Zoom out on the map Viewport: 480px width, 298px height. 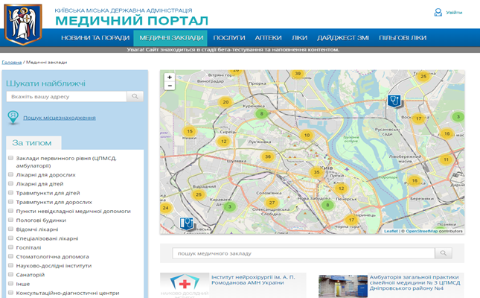[170, 86]
